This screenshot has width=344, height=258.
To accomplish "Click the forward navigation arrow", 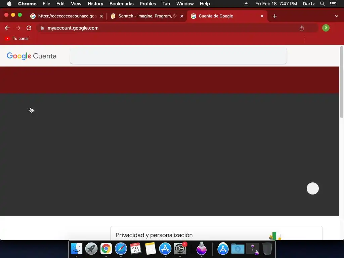I will click(18, 28).
